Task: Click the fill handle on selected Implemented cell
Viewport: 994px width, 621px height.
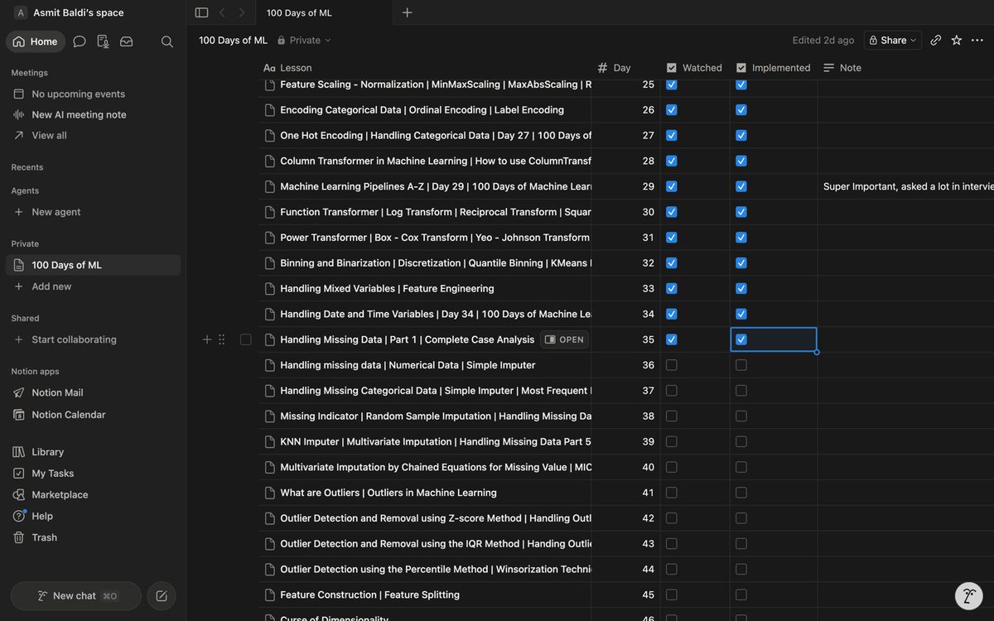Action: tap(817, 352)
